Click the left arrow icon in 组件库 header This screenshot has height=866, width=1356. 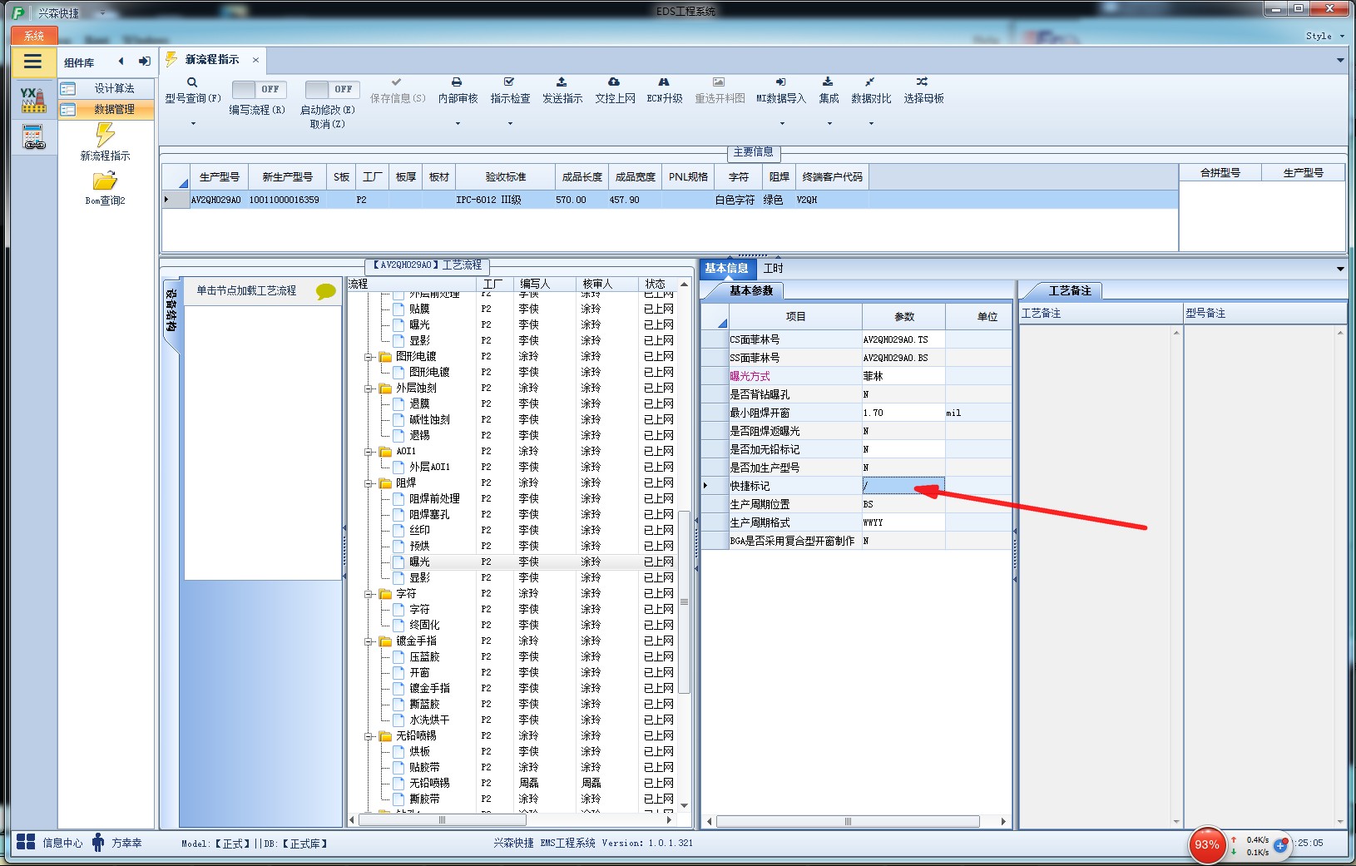[121, 62]
